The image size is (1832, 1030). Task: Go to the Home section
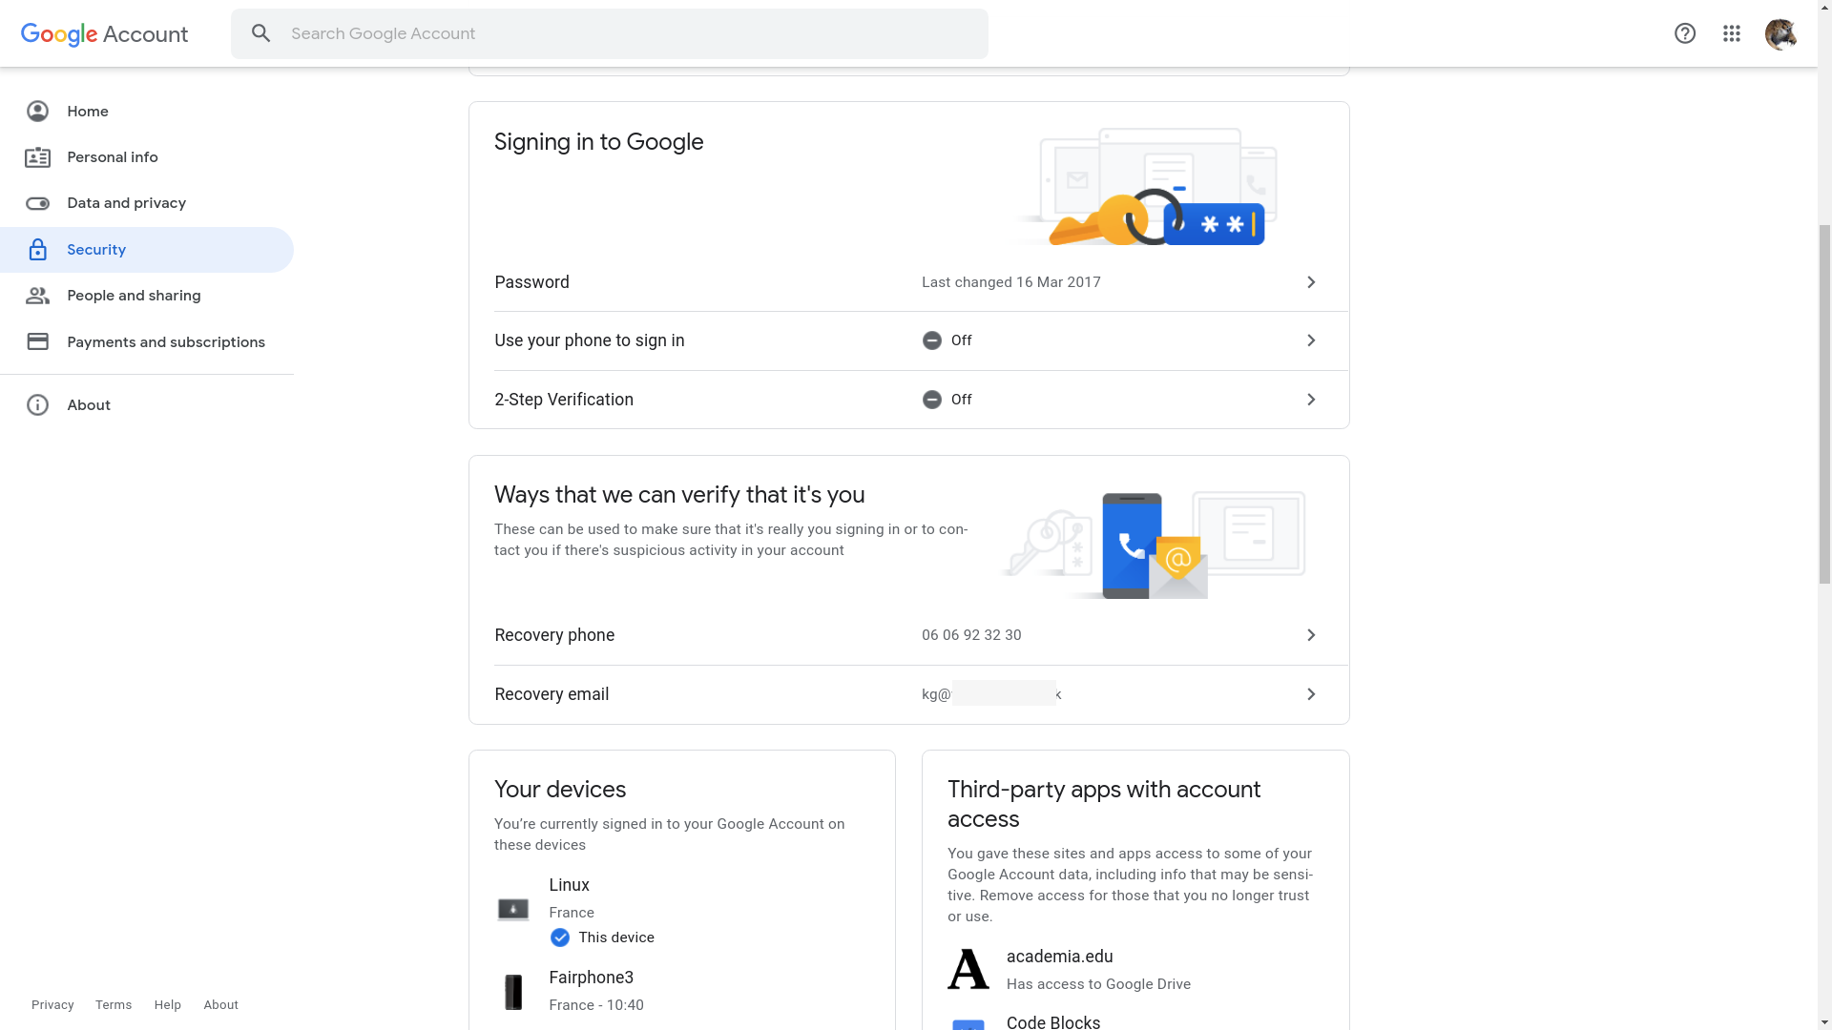click(x=147, y=112)
